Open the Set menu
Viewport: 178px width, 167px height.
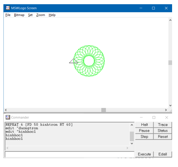point(30,15)
